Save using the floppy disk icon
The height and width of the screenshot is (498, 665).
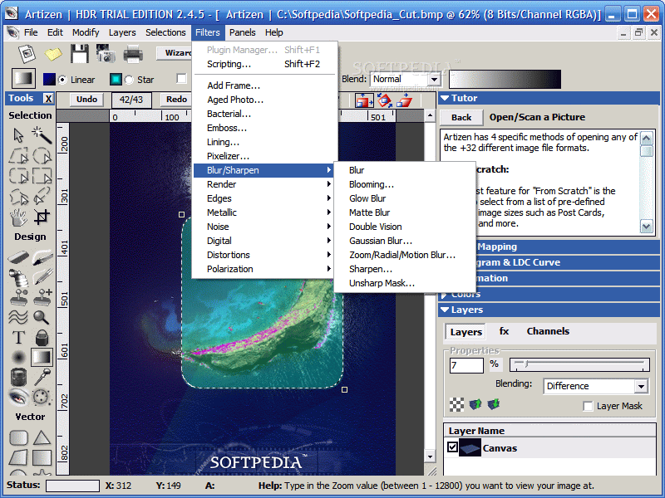79,54
